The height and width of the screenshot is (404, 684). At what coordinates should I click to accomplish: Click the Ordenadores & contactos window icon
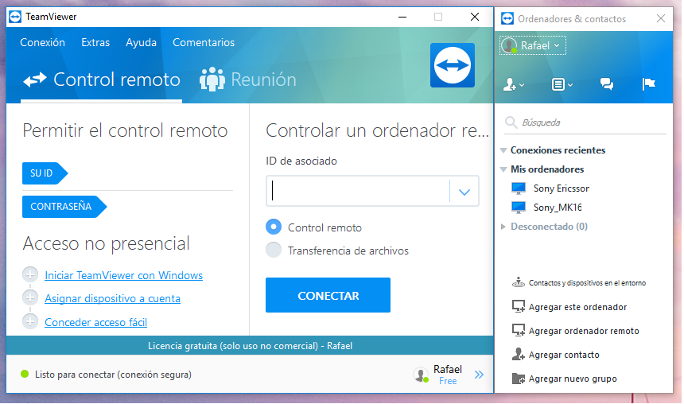(x=507, y=19)
